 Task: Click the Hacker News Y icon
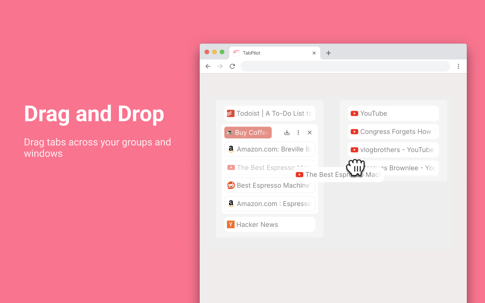point(231,224)
